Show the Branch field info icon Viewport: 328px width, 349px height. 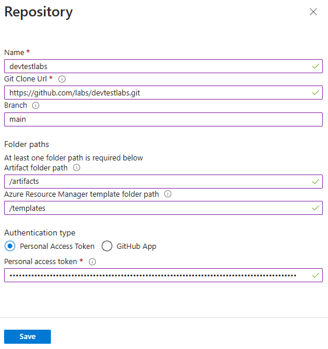tap(36, 105)
